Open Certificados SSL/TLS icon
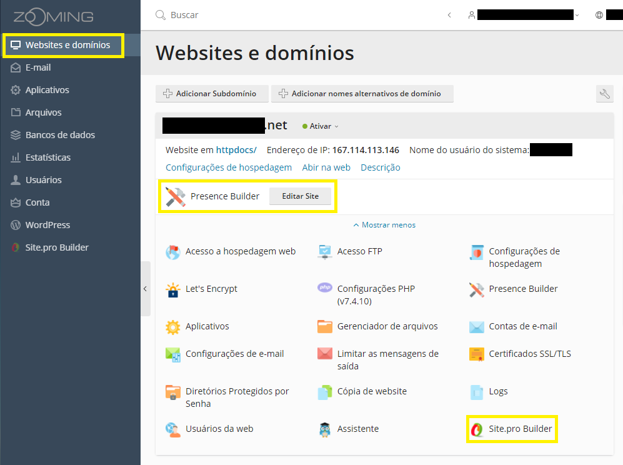The image size is (623, 465). [477, 354]
